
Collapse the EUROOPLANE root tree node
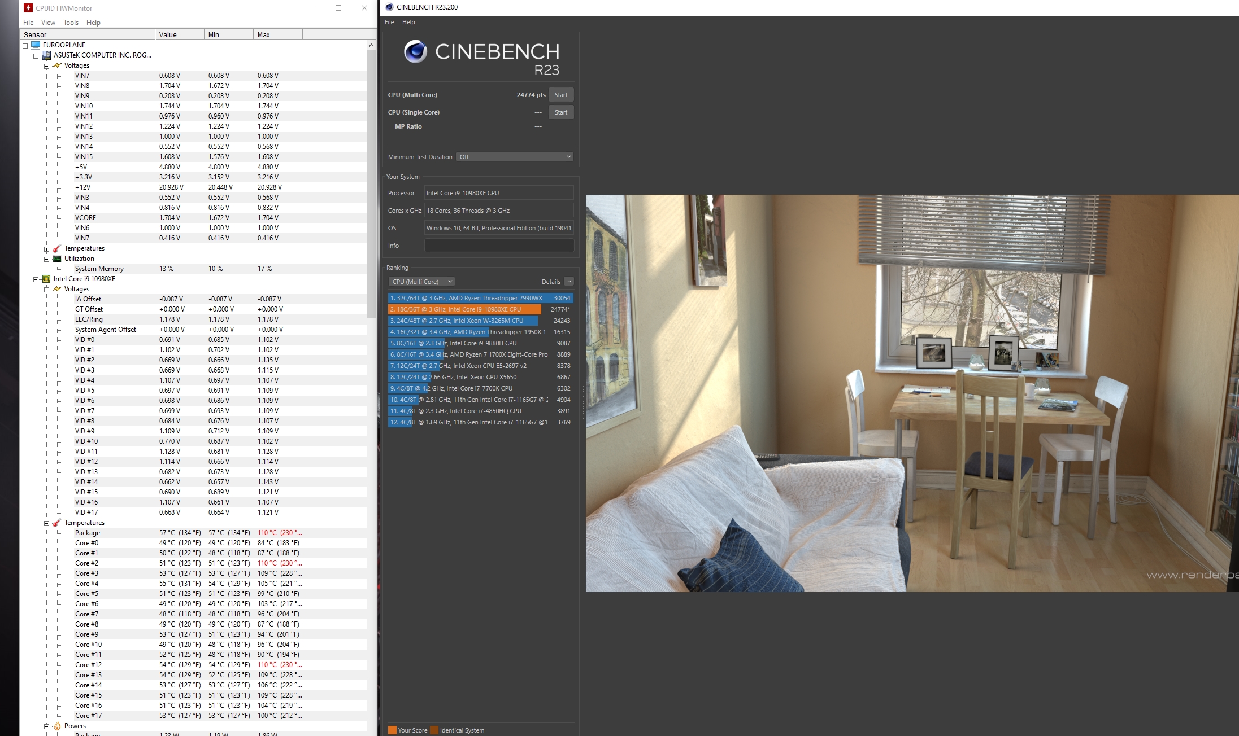pos(25,45)
